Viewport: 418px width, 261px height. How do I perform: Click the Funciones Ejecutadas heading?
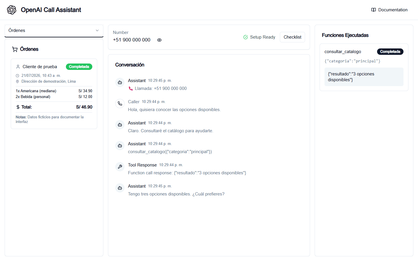pyautogui.click(x=345, y=35)
